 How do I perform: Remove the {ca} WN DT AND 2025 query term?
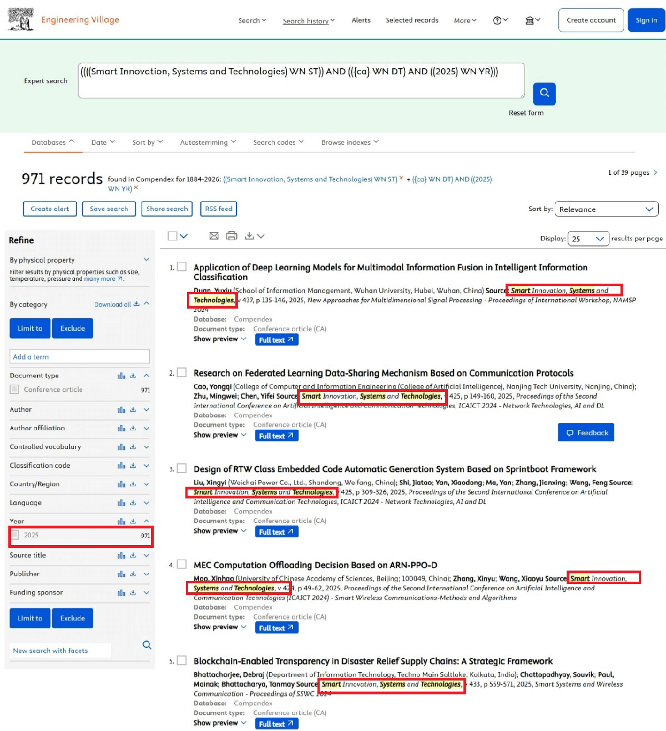coord(136,188)
